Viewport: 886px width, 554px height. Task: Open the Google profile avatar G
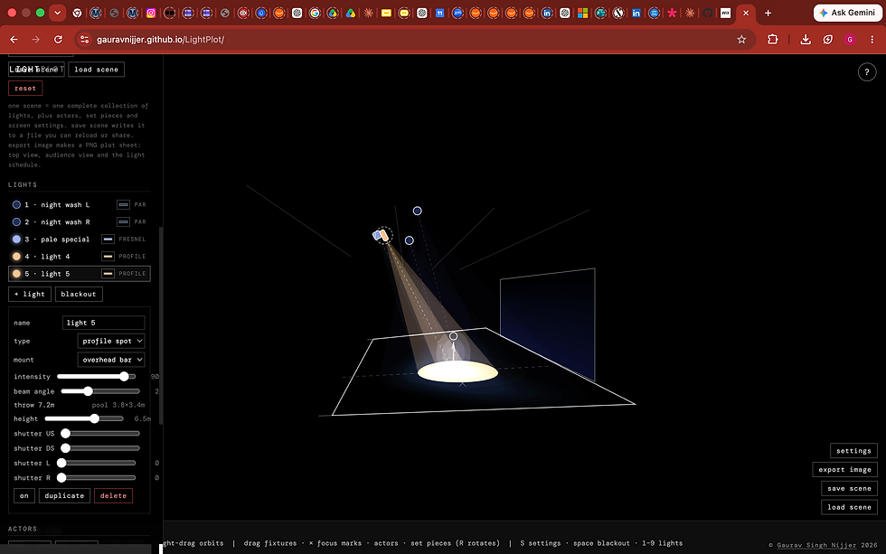[x=850, y=40]
